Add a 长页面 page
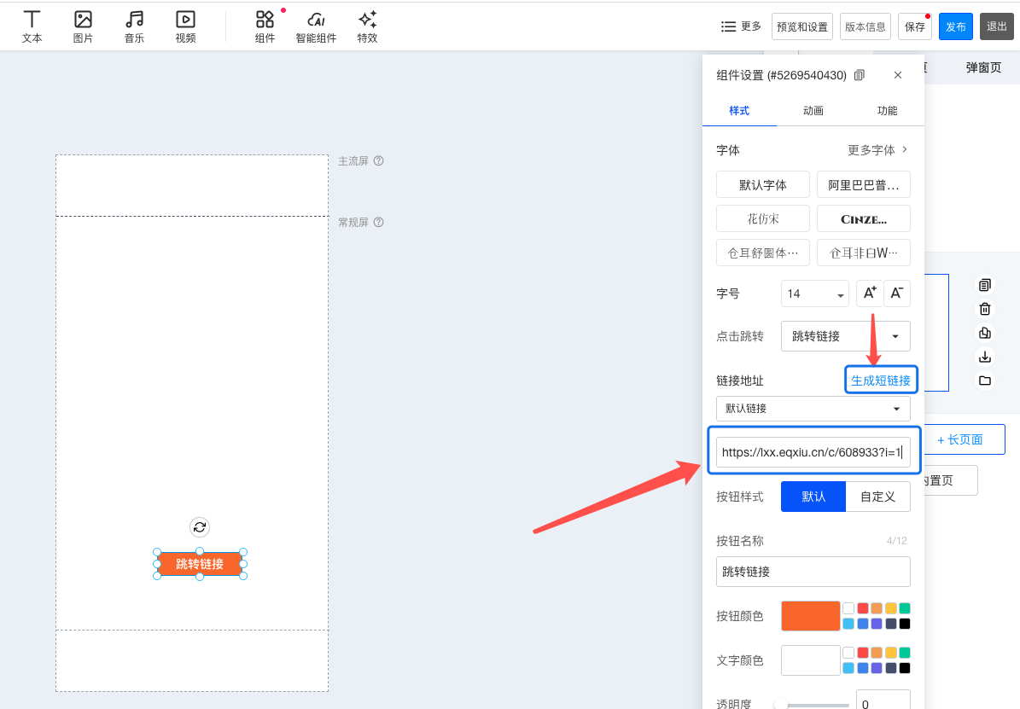Image resolution: width=1020 pixels, height=709 pixels. (960, 439)
